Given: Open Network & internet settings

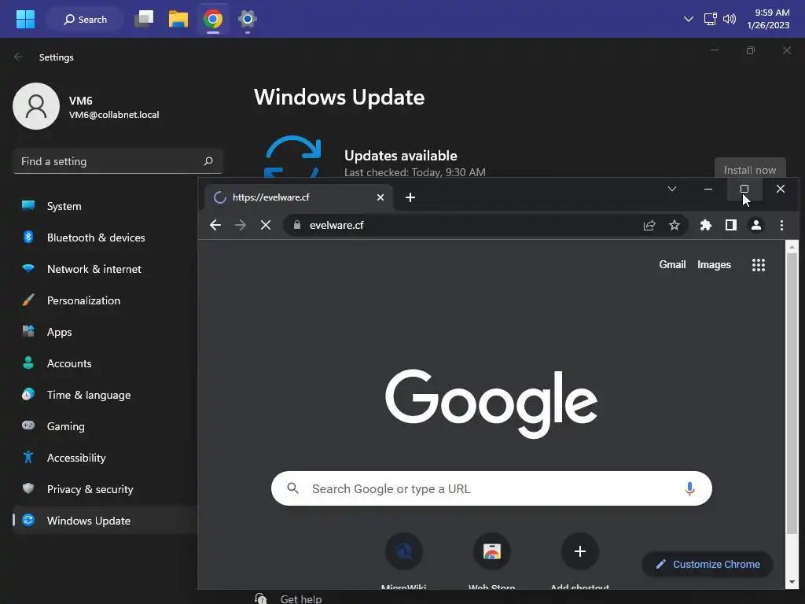Looking at the screenshot, I should click(105, 269).
